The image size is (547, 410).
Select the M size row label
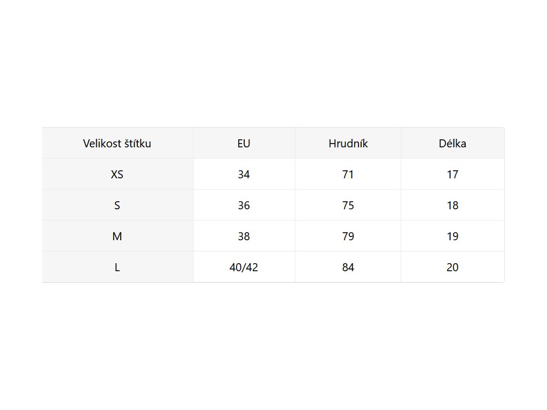(117, 236)
